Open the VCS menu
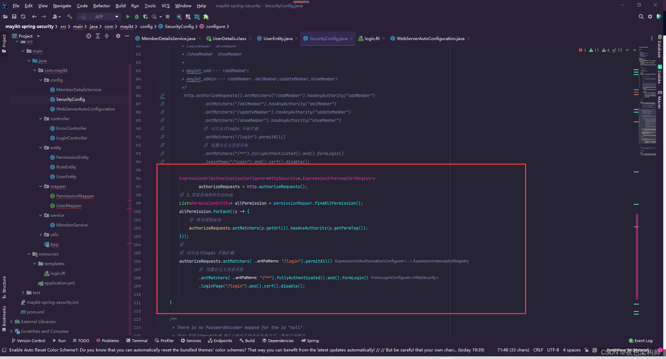 pyautogui.click(x=165, y=6)
